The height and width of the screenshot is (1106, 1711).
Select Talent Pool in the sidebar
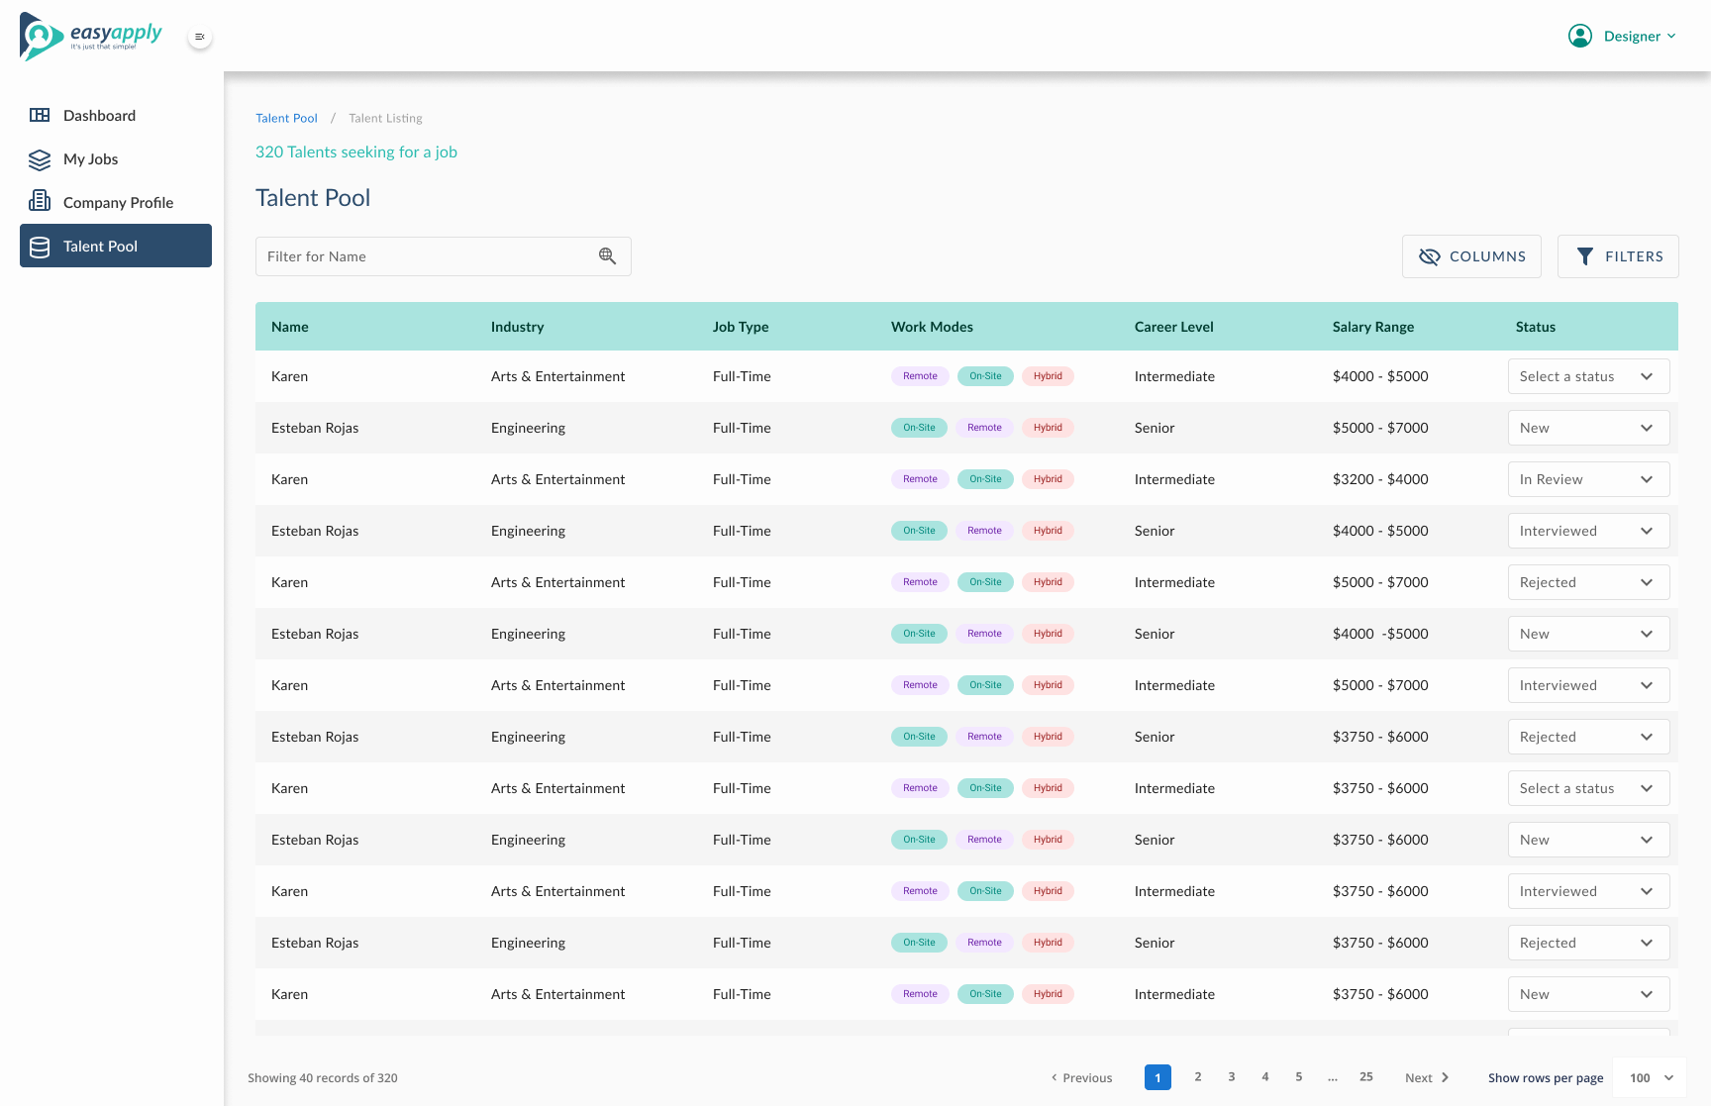[116, 247]
